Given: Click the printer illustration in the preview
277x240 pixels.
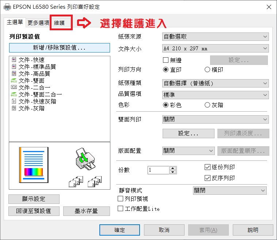Looking at the screenshot, I should [85, 159].
